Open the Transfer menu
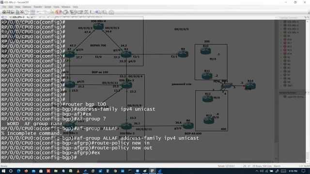 tap(38, 7)
